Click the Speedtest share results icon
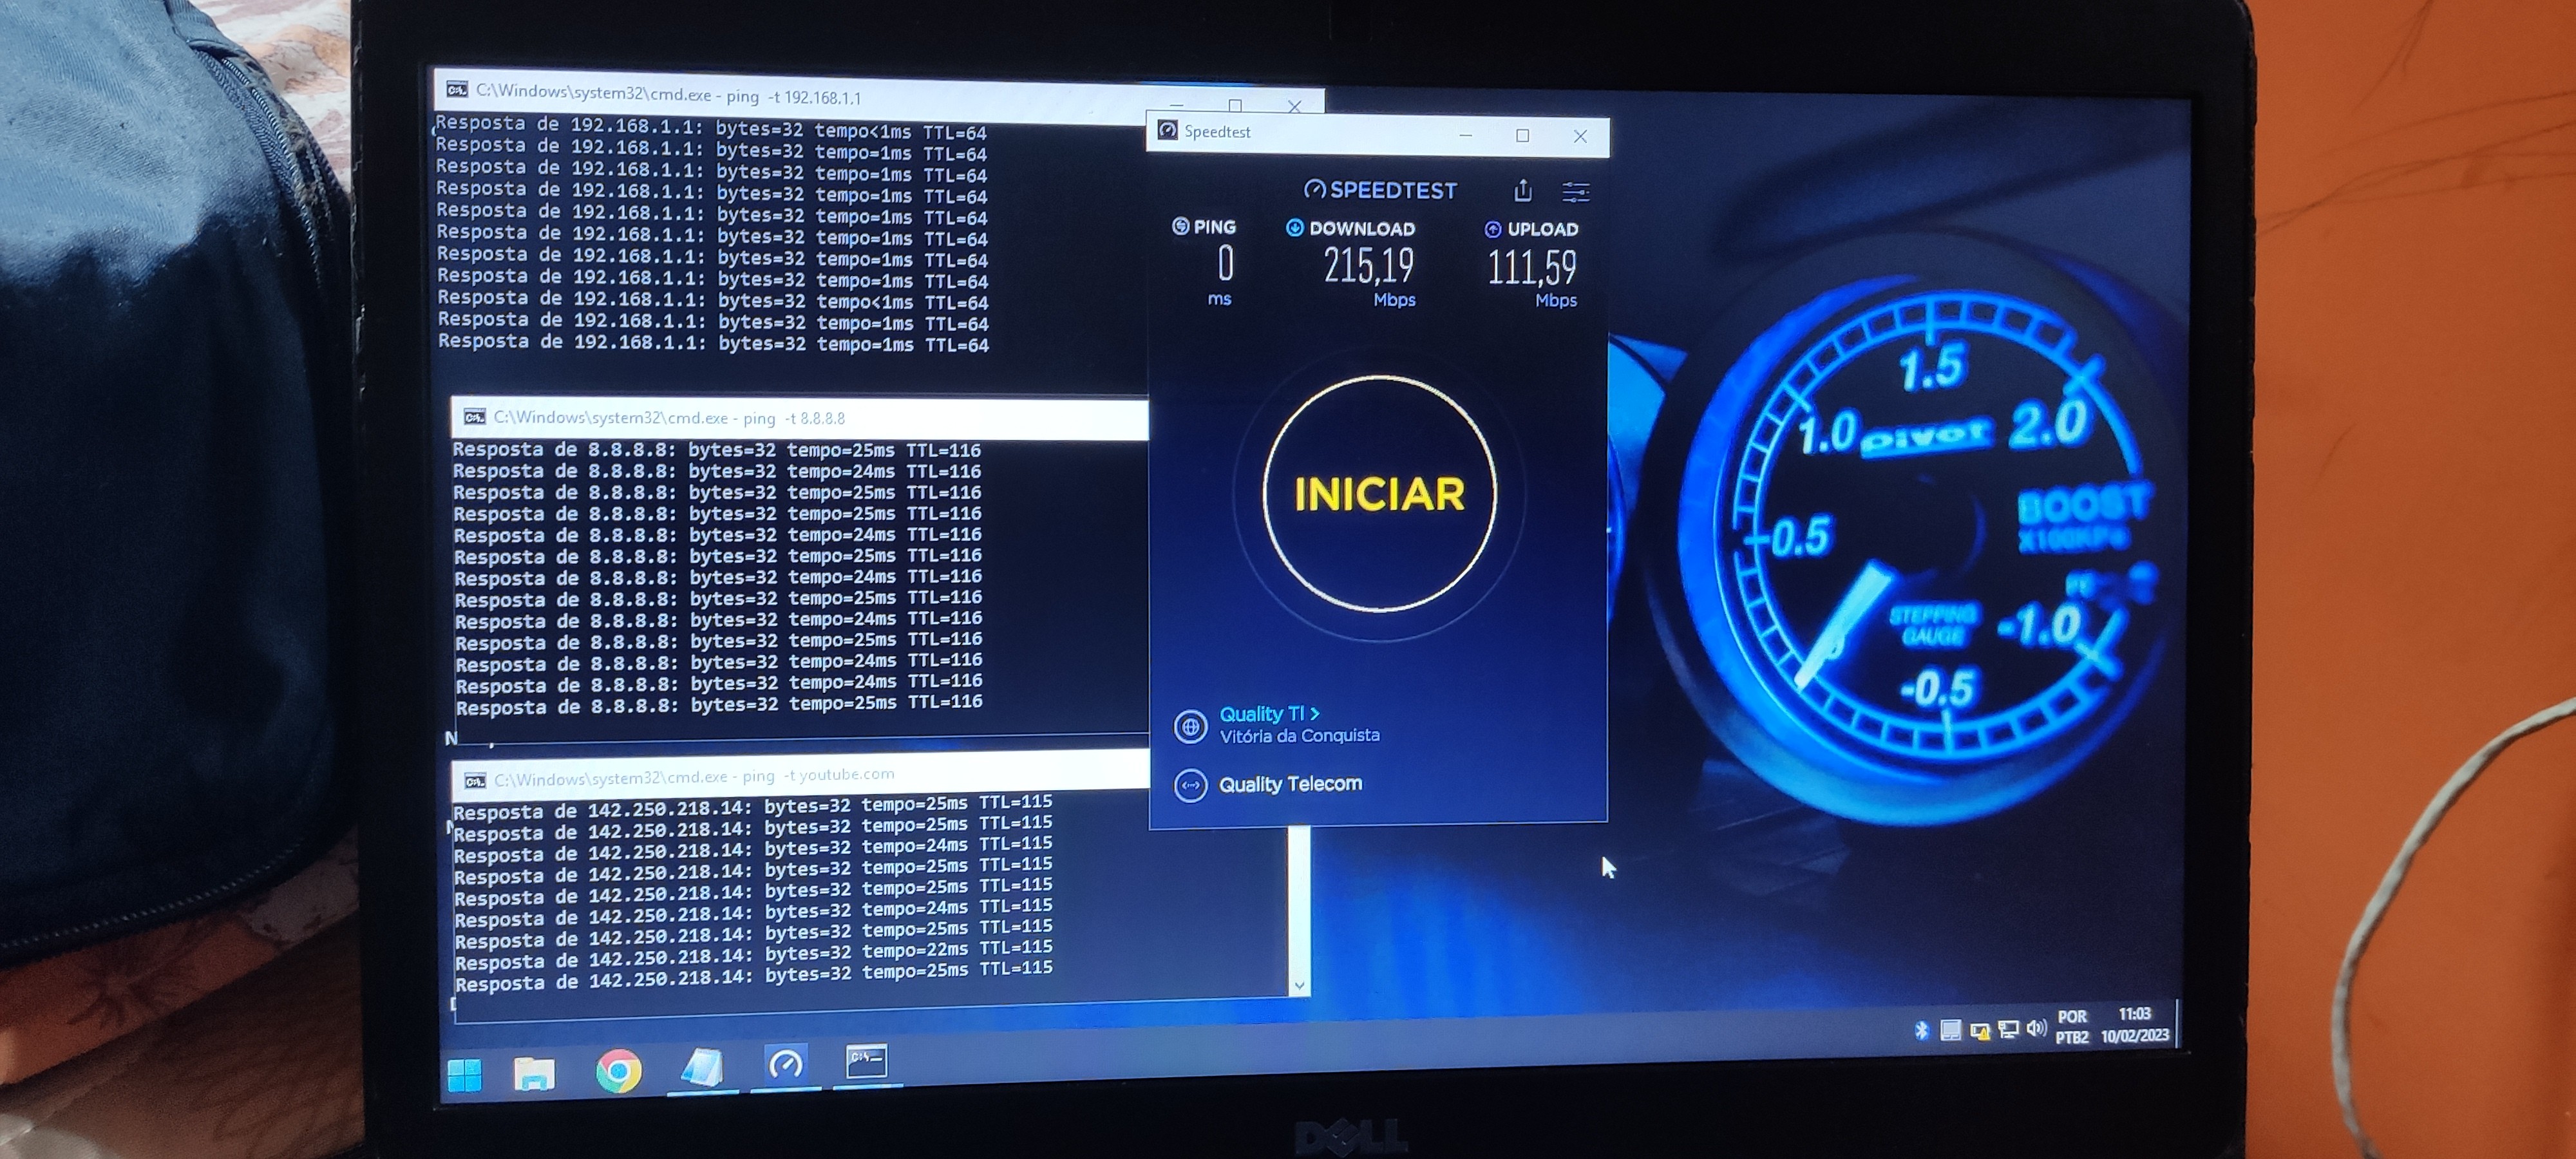This screenshot has height=1159, width=2576. [1522, 190]
